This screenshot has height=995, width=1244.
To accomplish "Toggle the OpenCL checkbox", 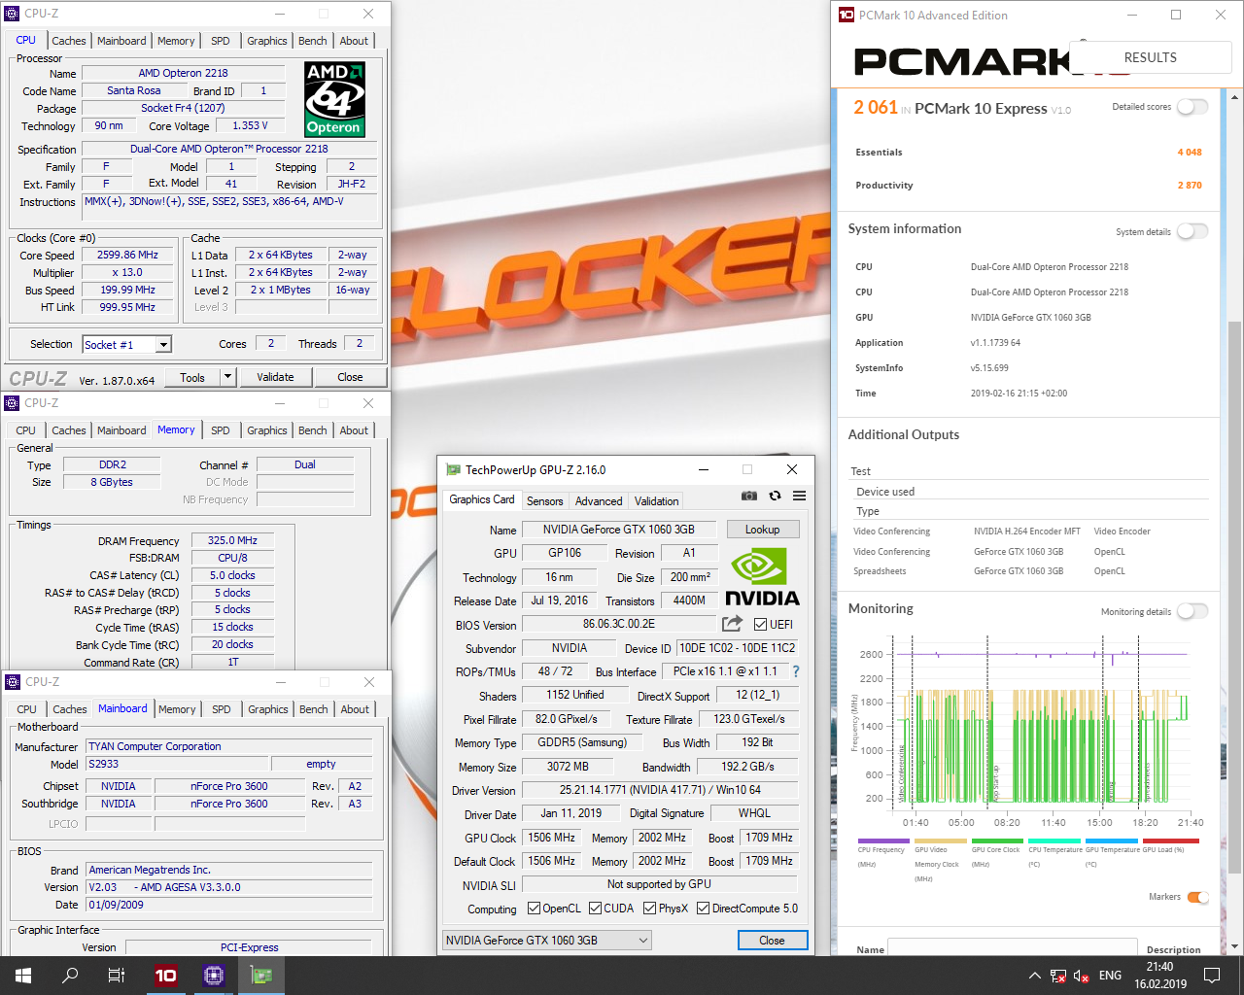I will coord(534,909).
